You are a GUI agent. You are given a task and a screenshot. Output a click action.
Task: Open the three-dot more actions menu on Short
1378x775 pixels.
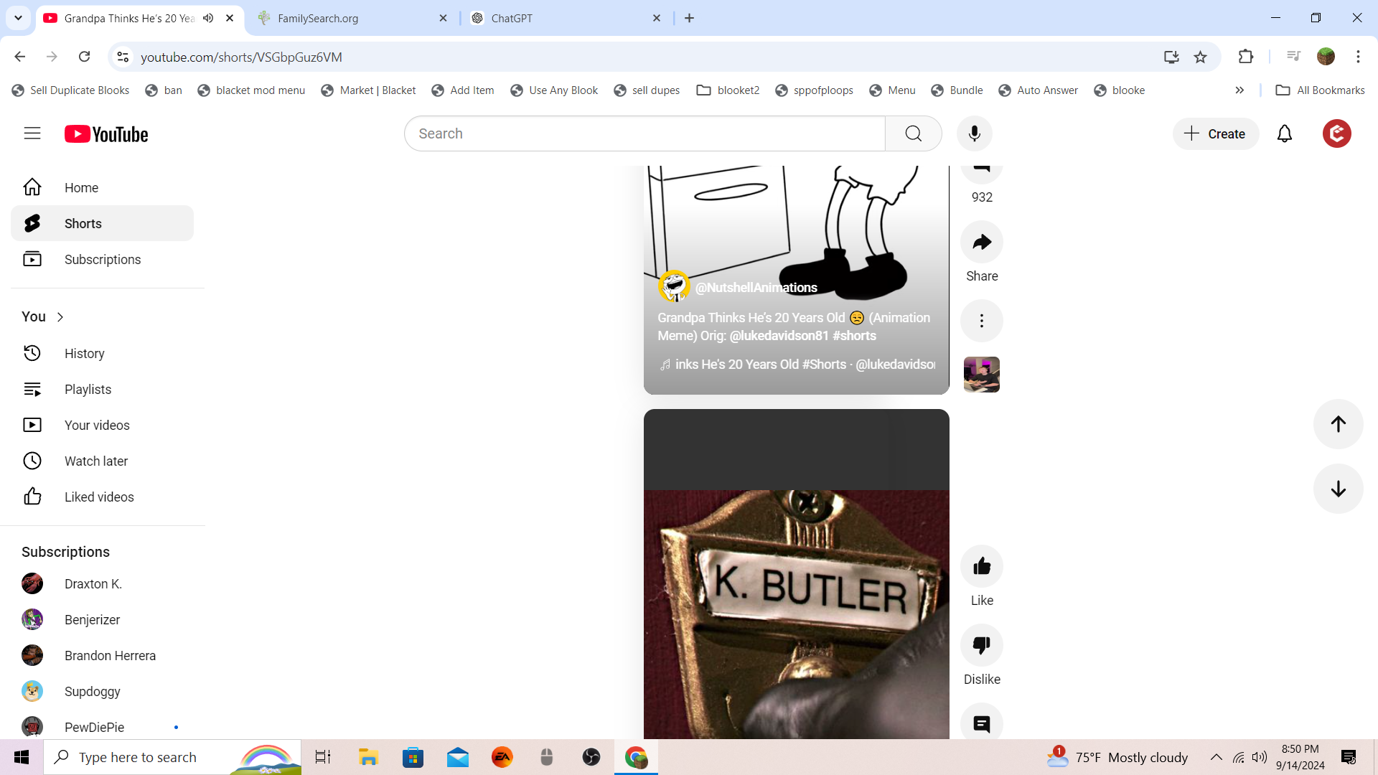[981, 321]
